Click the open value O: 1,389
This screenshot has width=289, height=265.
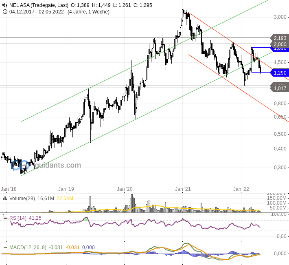pyautogui.click(x=80, y=5)
